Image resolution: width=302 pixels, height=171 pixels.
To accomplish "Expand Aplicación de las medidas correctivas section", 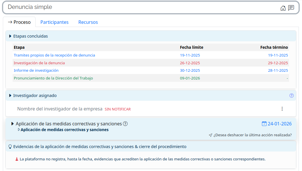I will (x=13, y=124).
